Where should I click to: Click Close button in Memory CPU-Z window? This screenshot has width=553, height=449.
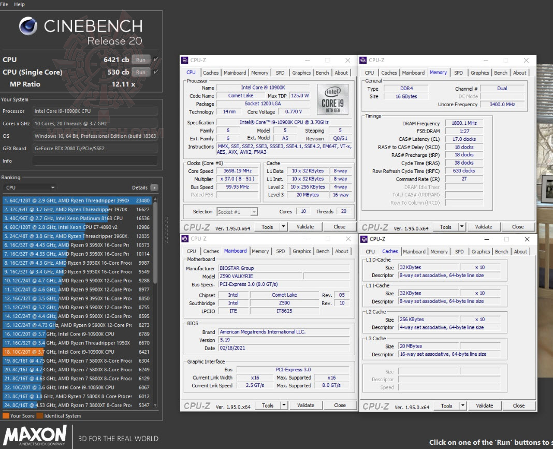518,227
